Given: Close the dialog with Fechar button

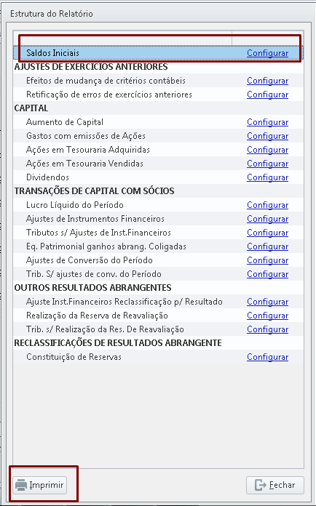Looking at the screenshot, I should tap(275, 485).
